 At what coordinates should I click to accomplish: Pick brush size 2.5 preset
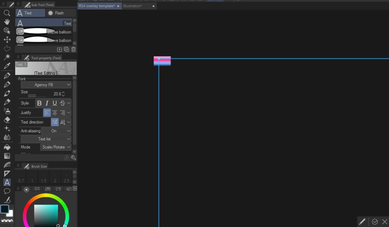coord(66,177)
